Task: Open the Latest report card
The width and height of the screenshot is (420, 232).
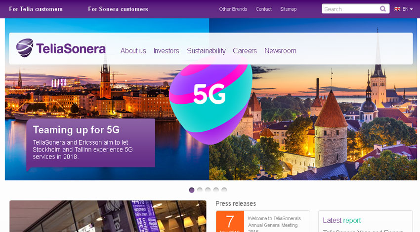Action: (x=365, y=221)
